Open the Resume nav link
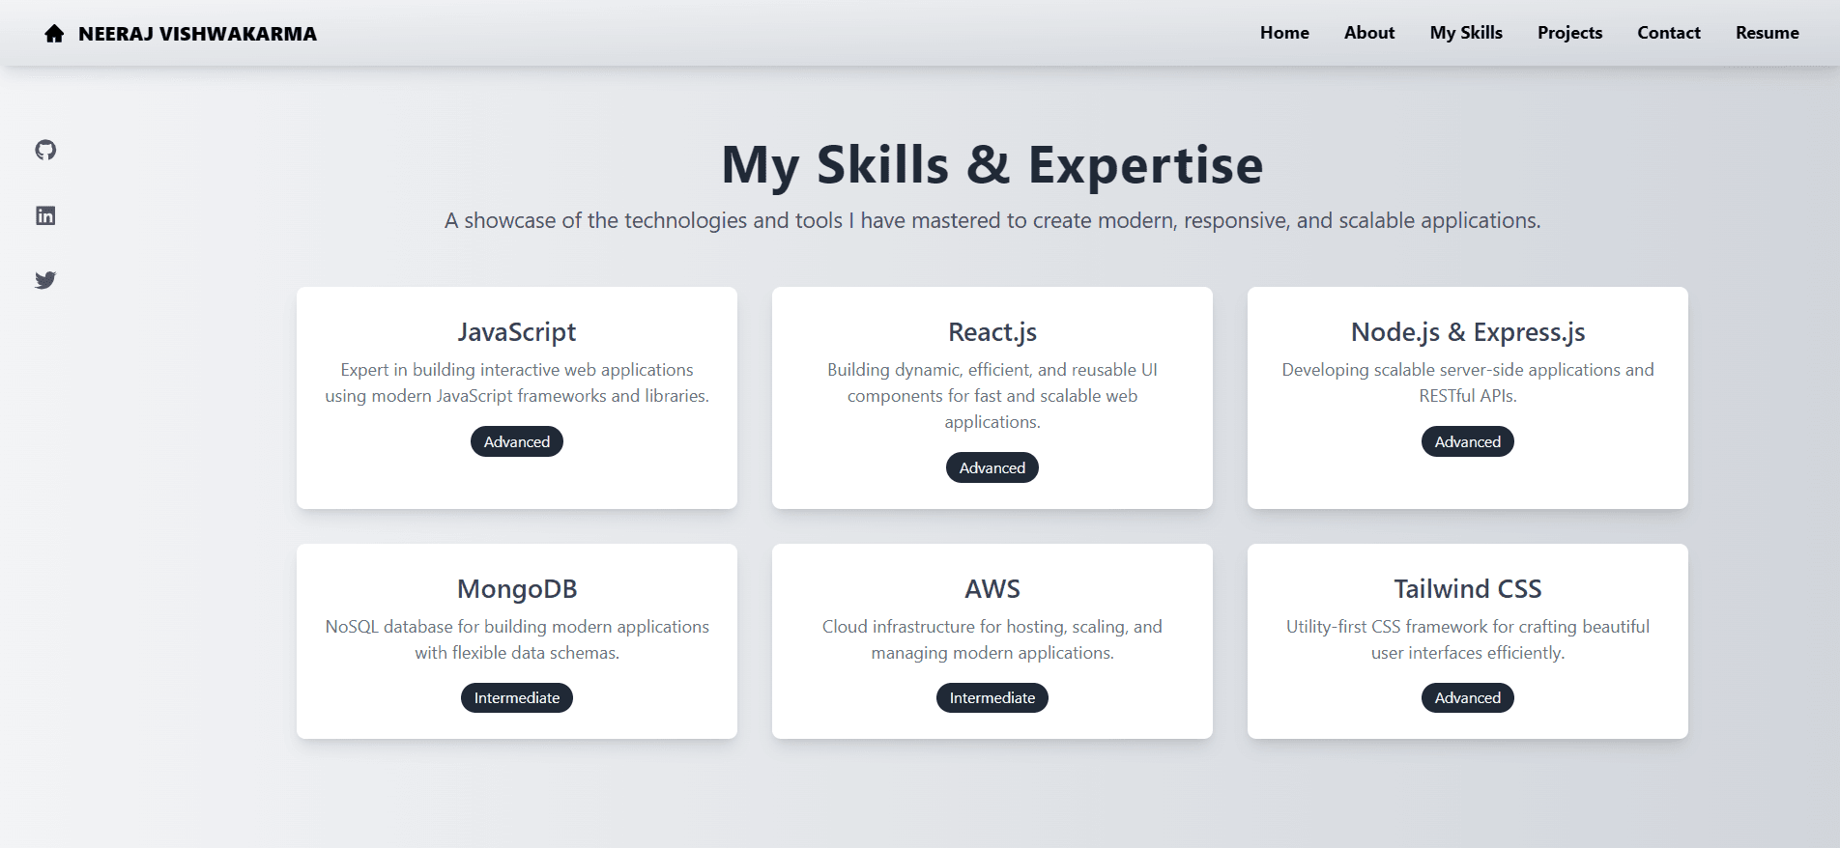1840x848 pixels. coord(1767,33)
